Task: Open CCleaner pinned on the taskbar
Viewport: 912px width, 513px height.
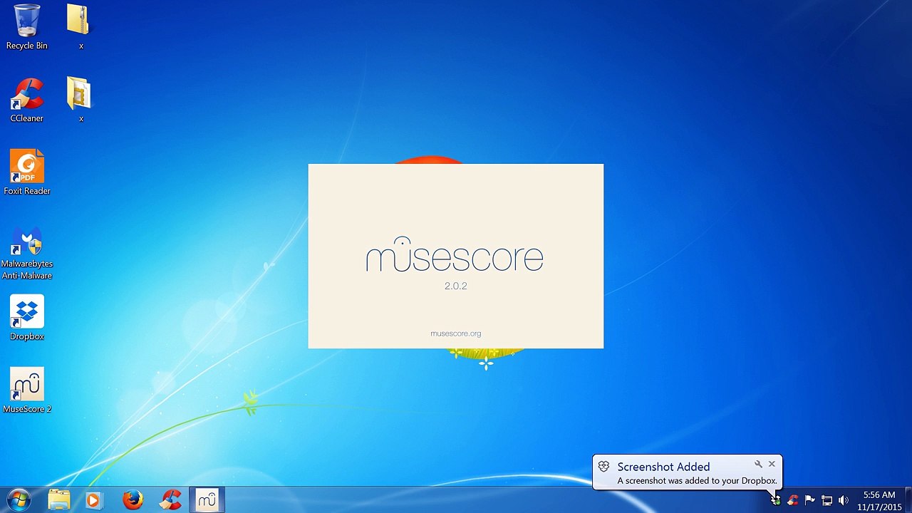Action: [170, 500]
